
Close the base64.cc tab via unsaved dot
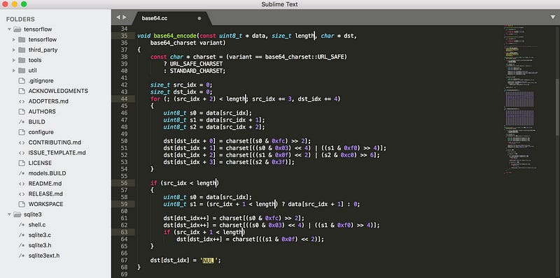coord(199,18)
